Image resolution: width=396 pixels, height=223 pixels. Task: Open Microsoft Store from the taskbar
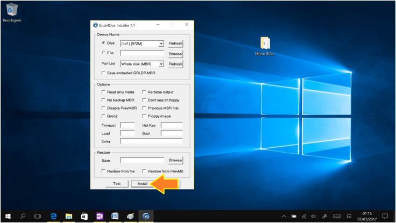tap(84, 216)
